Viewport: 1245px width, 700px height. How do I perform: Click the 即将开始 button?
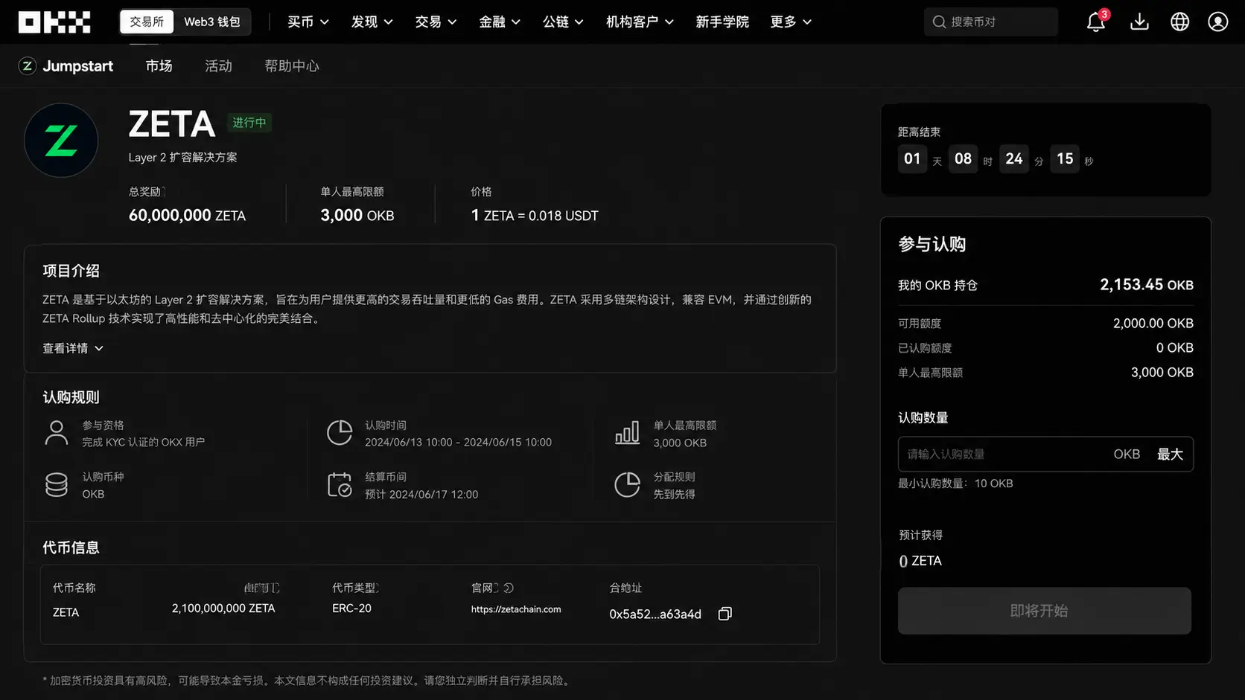pos(1044,611)
